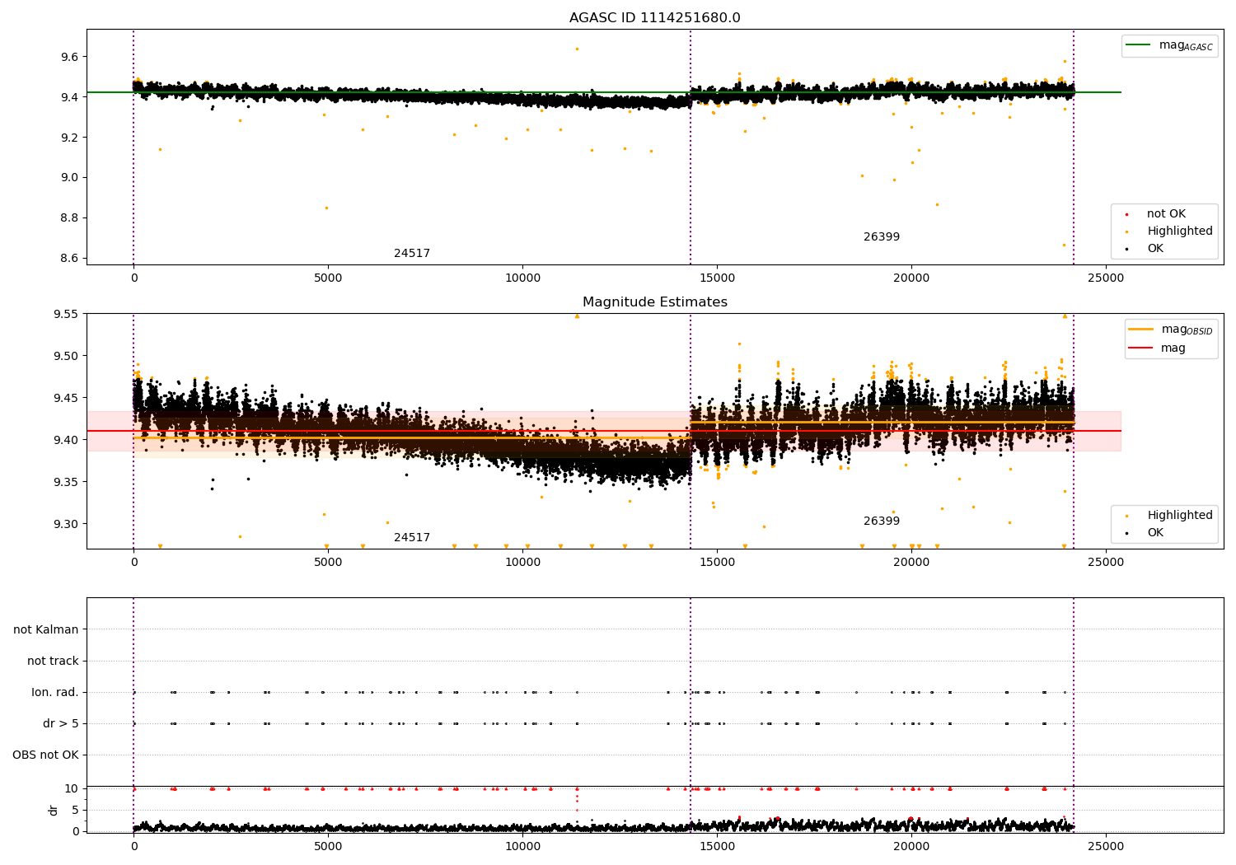1236x865 pixels.
Task: Click y tick '9.0' on top panel
Action: point(69,178)
